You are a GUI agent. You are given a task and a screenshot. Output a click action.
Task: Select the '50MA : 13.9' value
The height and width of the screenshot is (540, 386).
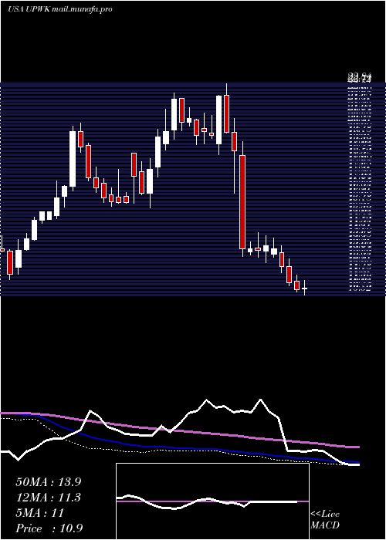click(49, 482)
